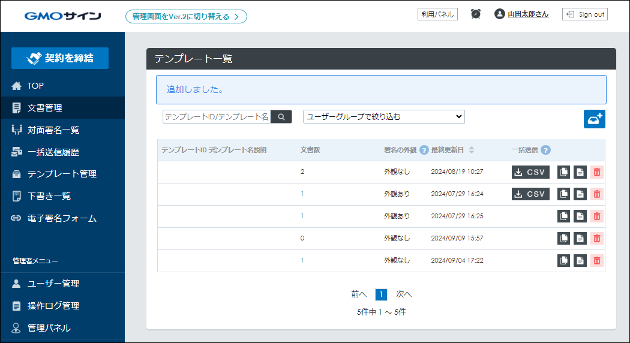
Task: Open ユーザー管理 admin menu
Action: pyautogui.click(x=62, y=284)
